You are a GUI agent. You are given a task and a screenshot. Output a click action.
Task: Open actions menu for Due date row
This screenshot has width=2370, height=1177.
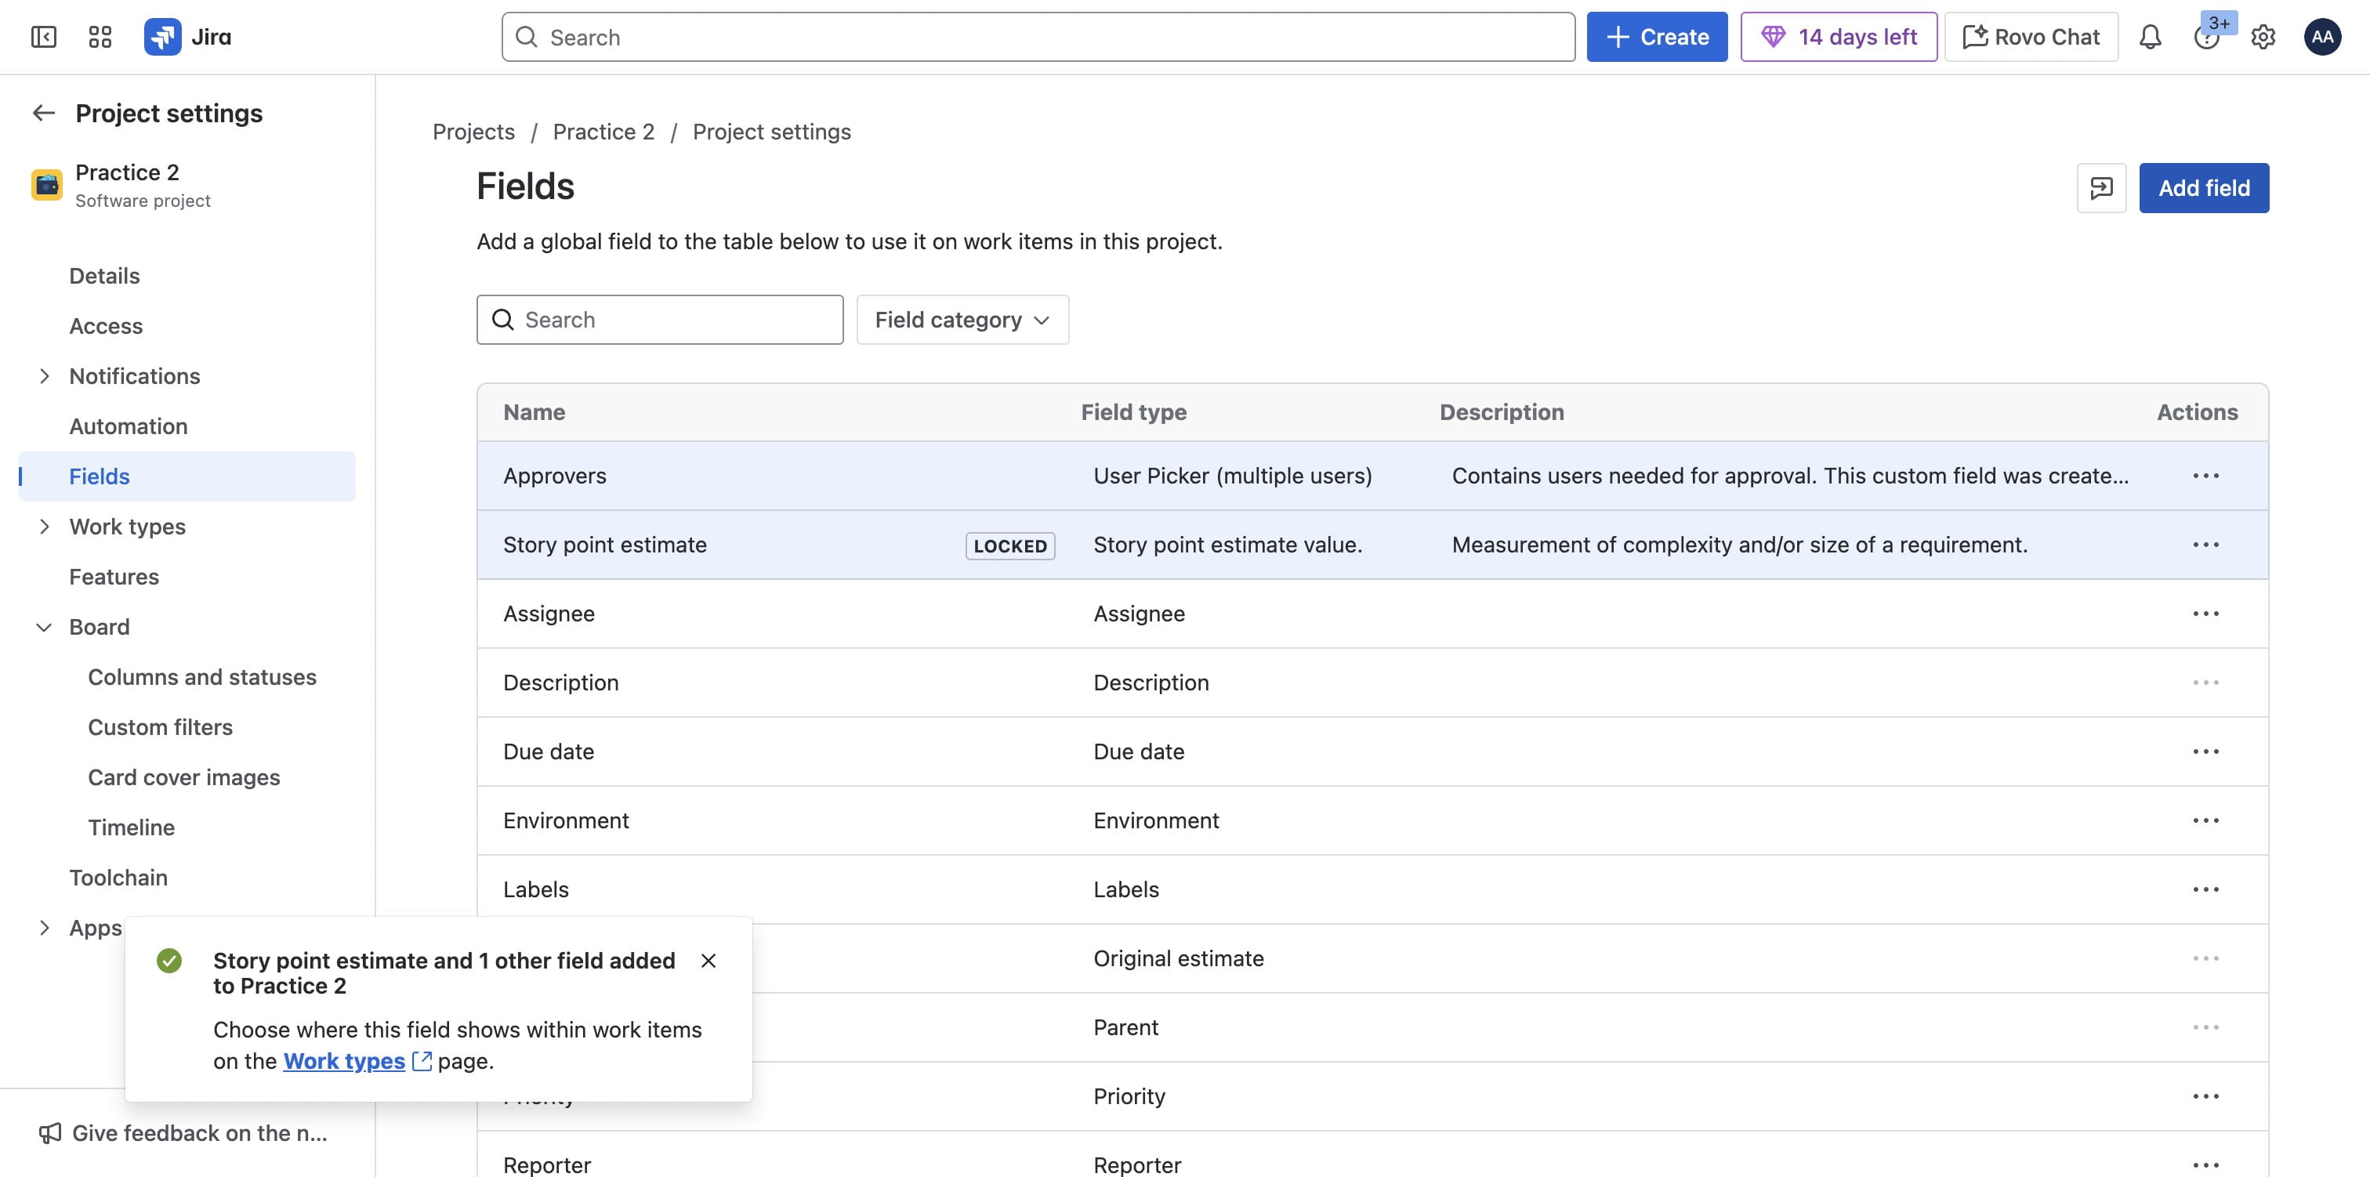2205,751
